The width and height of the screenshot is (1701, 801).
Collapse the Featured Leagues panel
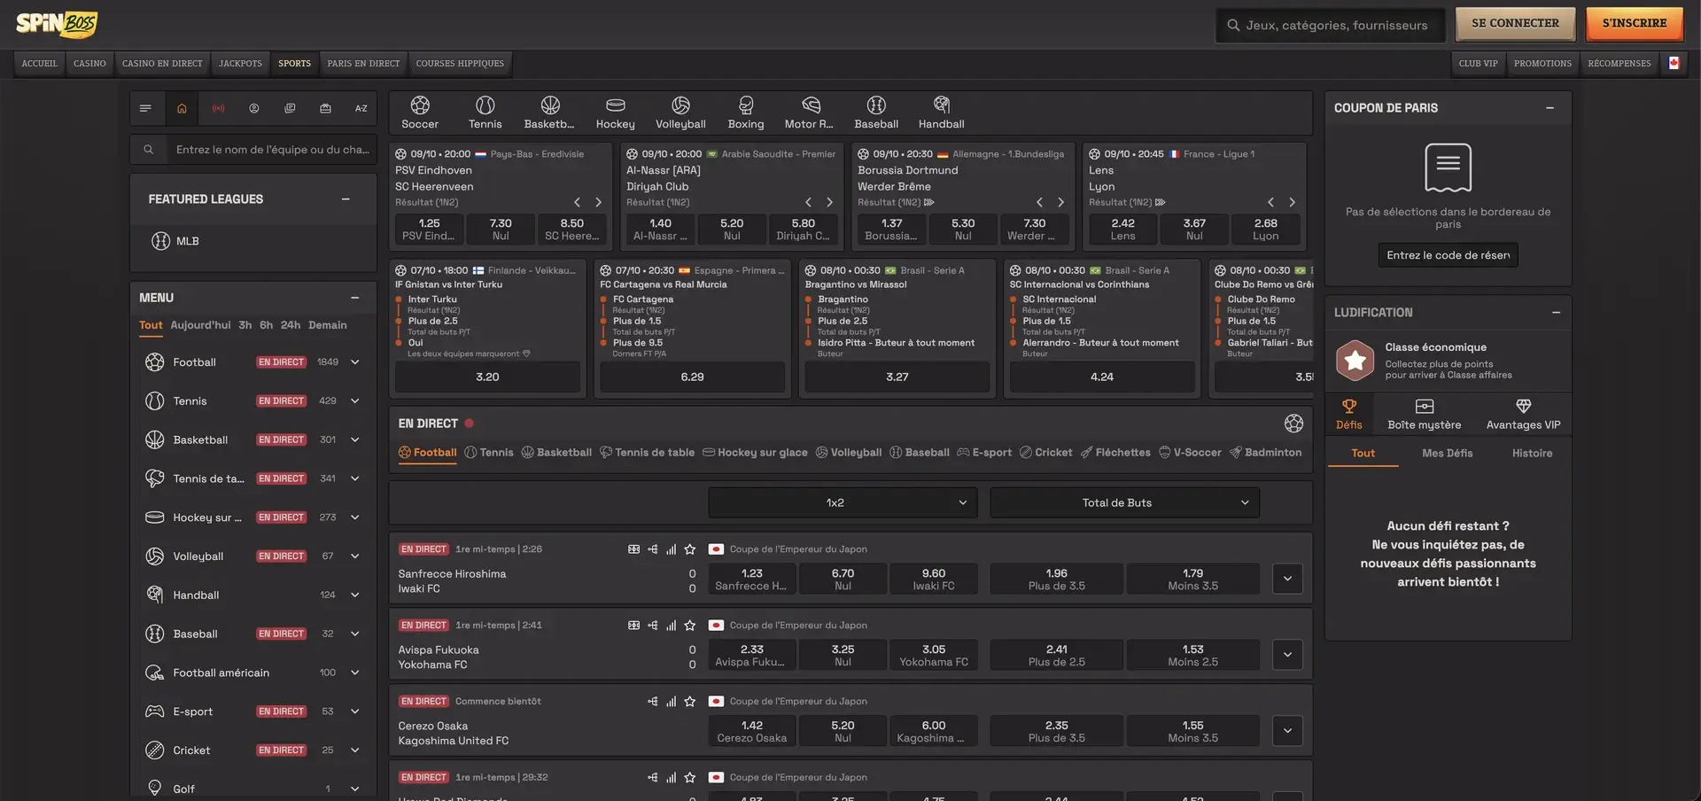pyautogui.click(x=346, y=199)
